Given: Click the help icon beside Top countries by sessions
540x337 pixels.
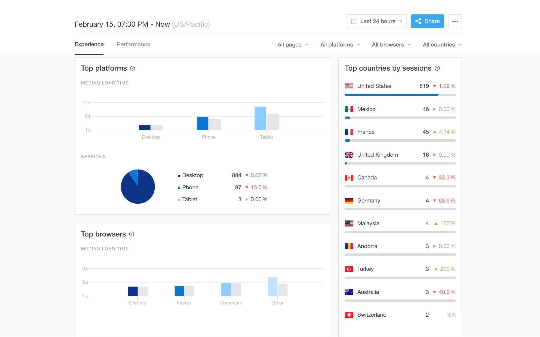Looking at the screenshot, I should 437,68.
